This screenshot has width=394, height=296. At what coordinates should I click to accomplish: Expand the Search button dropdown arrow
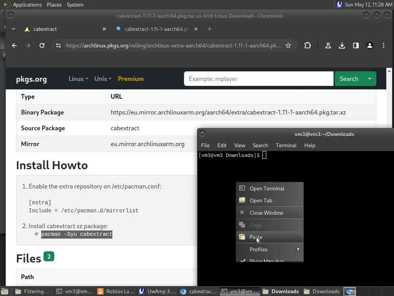click(370, 79)
